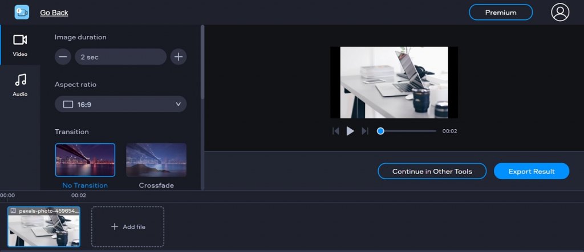Click the playback progress slider handle

click(x=380, y=131)
